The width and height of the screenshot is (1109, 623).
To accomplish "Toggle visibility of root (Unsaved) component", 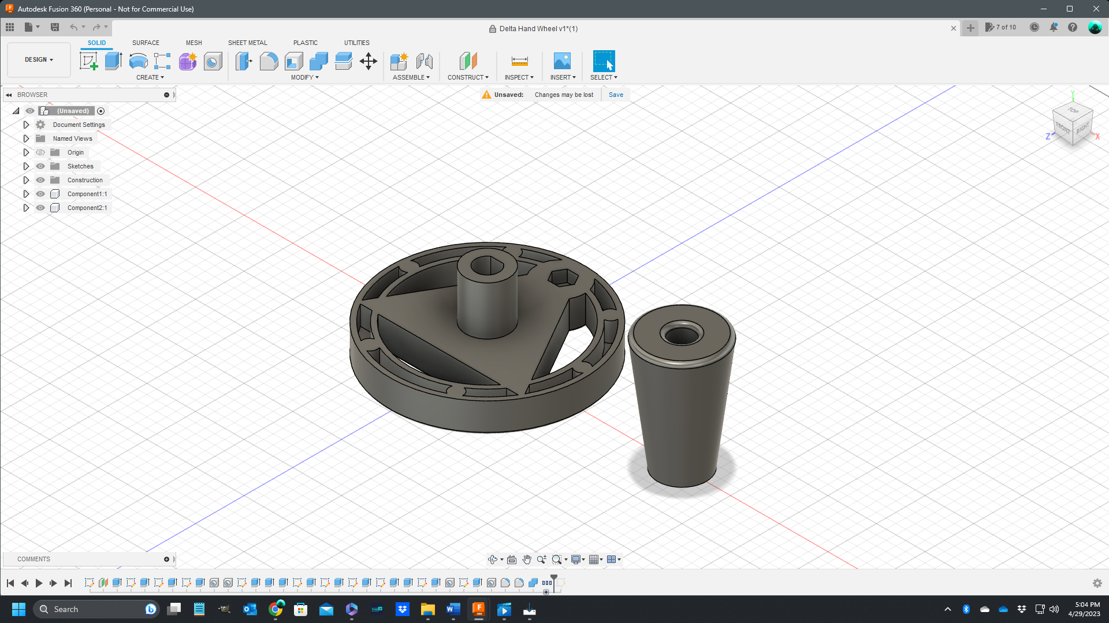I will point(30,111).
